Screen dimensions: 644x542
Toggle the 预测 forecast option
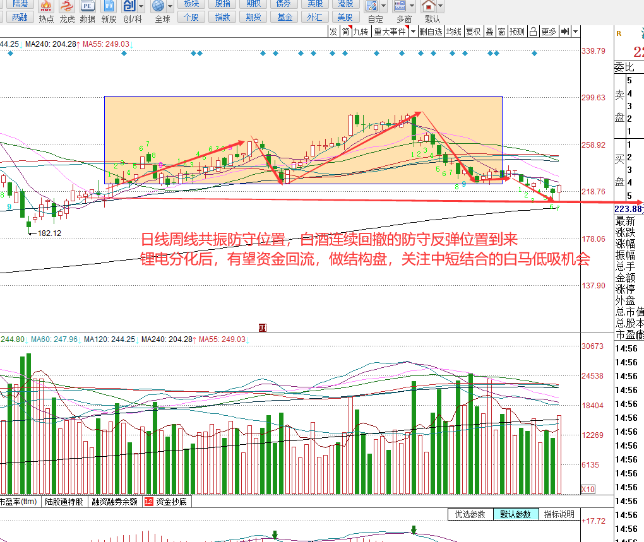517,32
